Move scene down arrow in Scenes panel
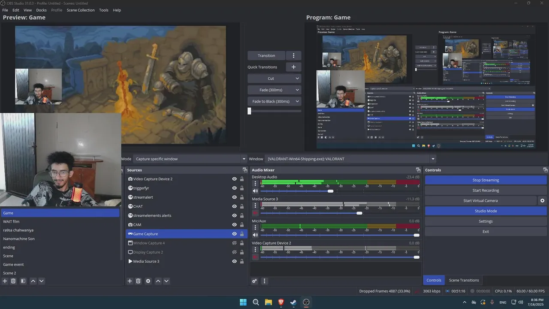The image size is (549, 309). (x=42, y=281)
